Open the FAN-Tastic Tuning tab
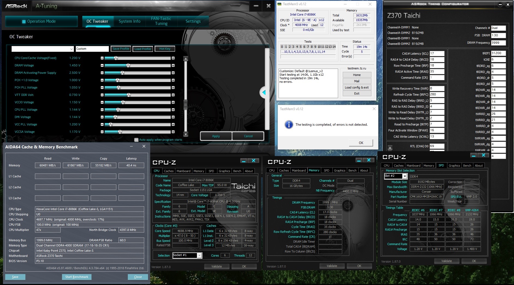The height and width of the screenshot is (285, 514). pos(161,21)
